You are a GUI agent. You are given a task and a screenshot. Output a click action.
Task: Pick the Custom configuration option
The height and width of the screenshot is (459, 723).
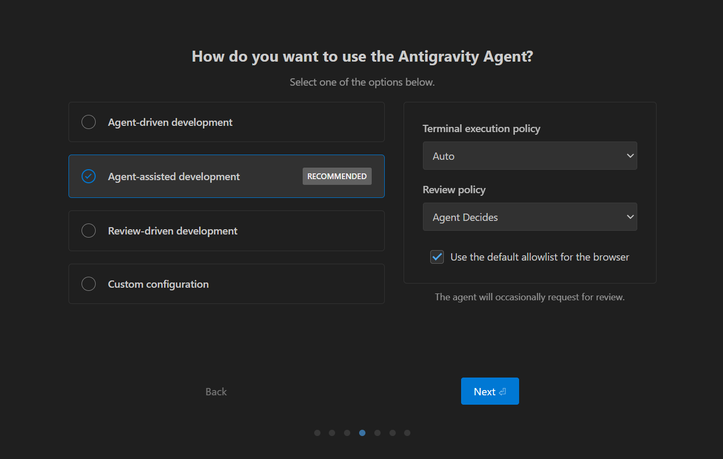tap(89, 284)
